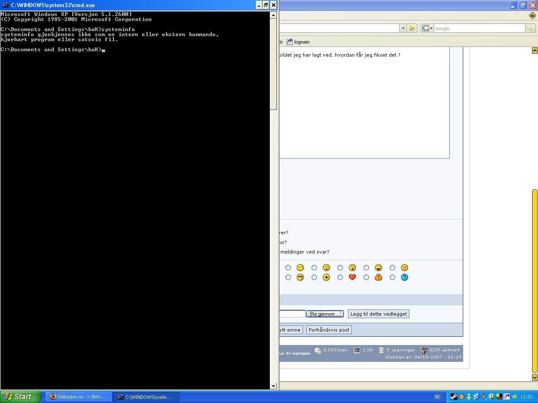Click the 'Bla gjennom...' browse button
Image resolution: width=538 pixels, height=403 pixels.
click(x=324, y=314)
